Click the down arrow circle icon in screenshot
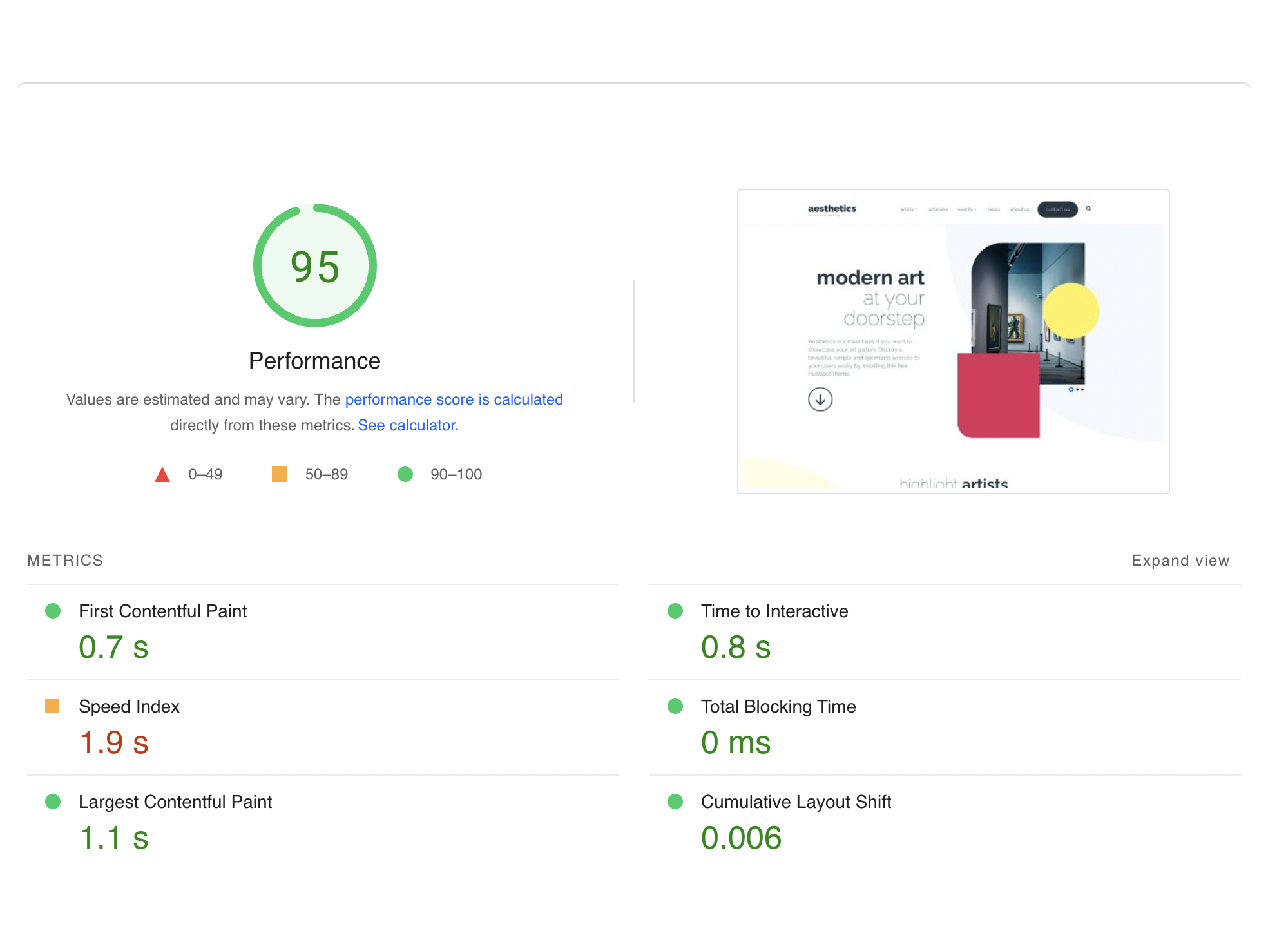 (820, 399)
